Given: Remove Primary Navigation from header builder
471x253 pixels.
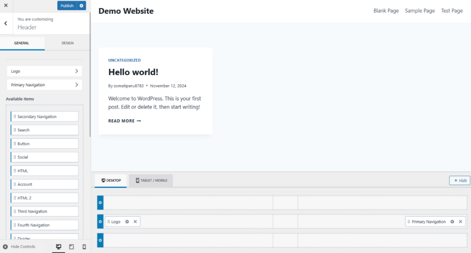Looking at the screenshot, I should pos(460,222).
